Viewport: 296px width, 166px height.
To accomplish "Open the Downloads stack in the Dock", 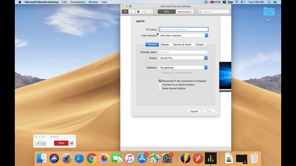I will (x=241, y=159).
